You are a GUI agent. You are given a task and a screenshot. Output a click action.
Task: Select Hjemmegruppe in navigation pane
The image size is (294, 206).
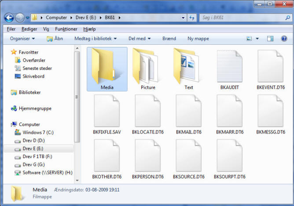point(35,108)
